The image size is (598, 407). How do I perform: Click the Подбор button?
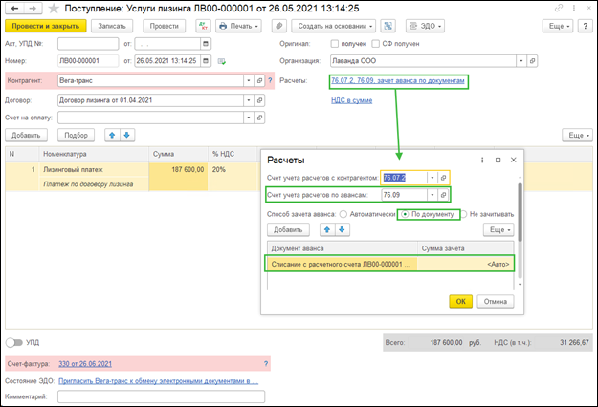point(77,135)
